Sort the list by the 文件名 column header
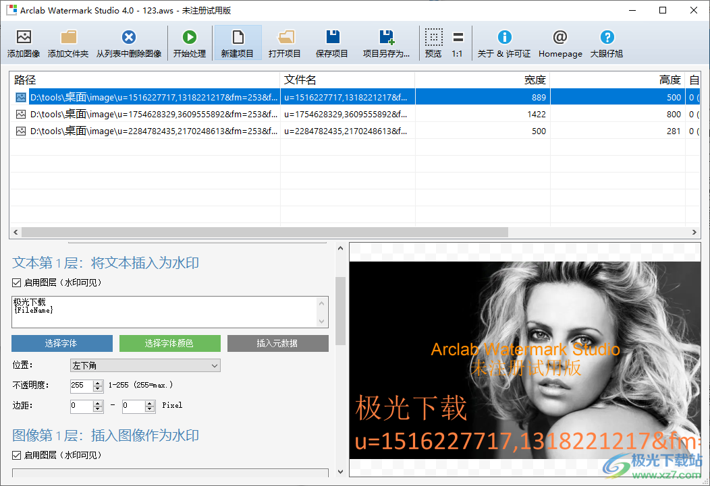Screen dimensions: 710x486 (x=348, y=80)
